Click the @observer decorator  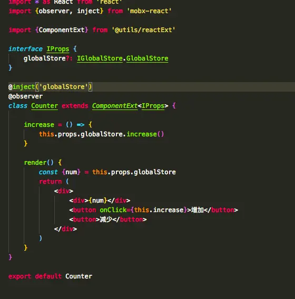[x=25, y=96]
